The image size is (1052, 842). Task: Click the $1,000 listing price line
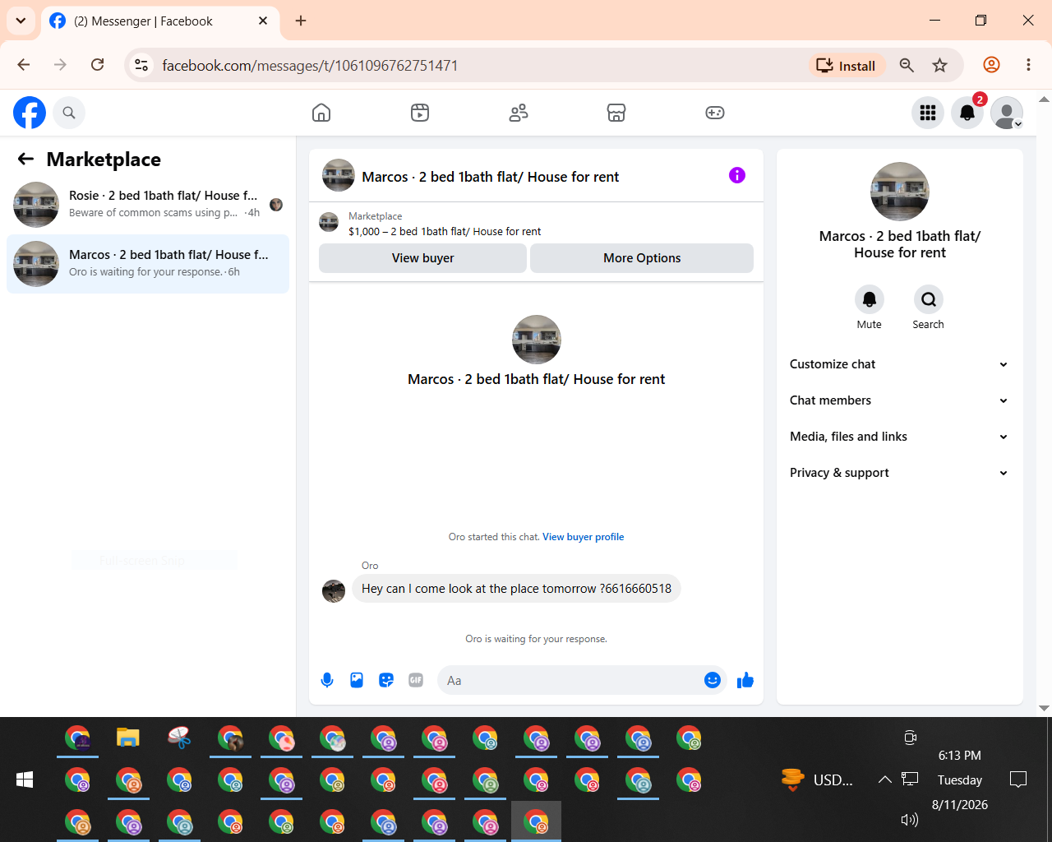pyautogui.click(x=445, y=232)
